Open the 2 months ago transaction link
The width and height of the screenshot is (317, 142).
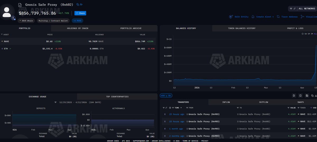[176, 136]
